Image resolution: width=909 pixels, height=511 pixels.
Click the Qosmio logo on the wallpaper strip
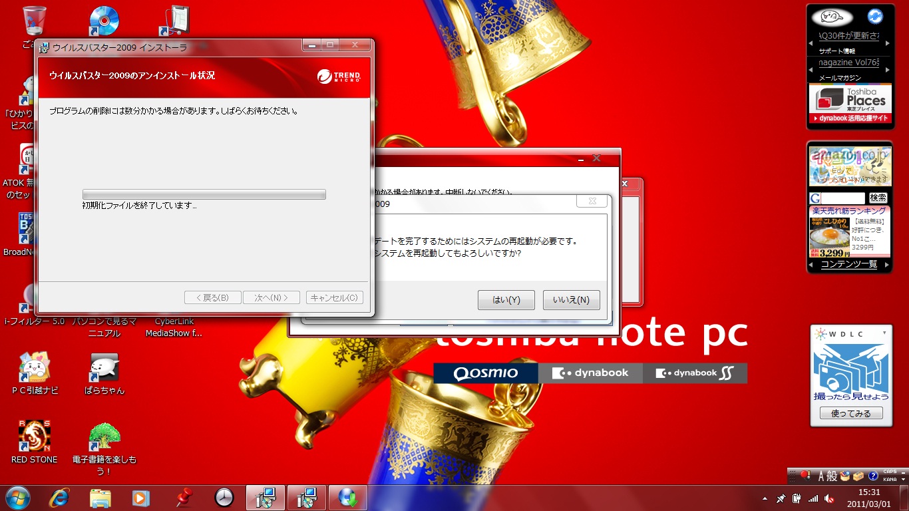(x=486, y=373)
